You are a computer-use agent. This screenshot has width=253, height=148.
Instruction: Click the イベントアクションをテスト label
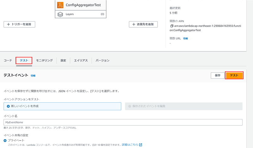pyautogui.click(x=21, y=99)
